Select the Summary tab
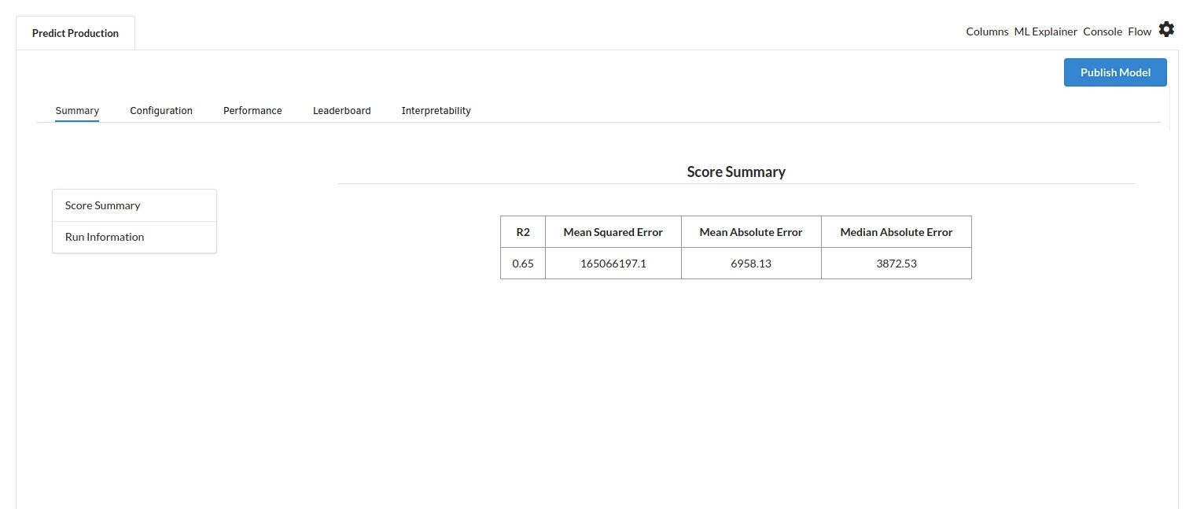1193x509 pixels. coord(77,111)
